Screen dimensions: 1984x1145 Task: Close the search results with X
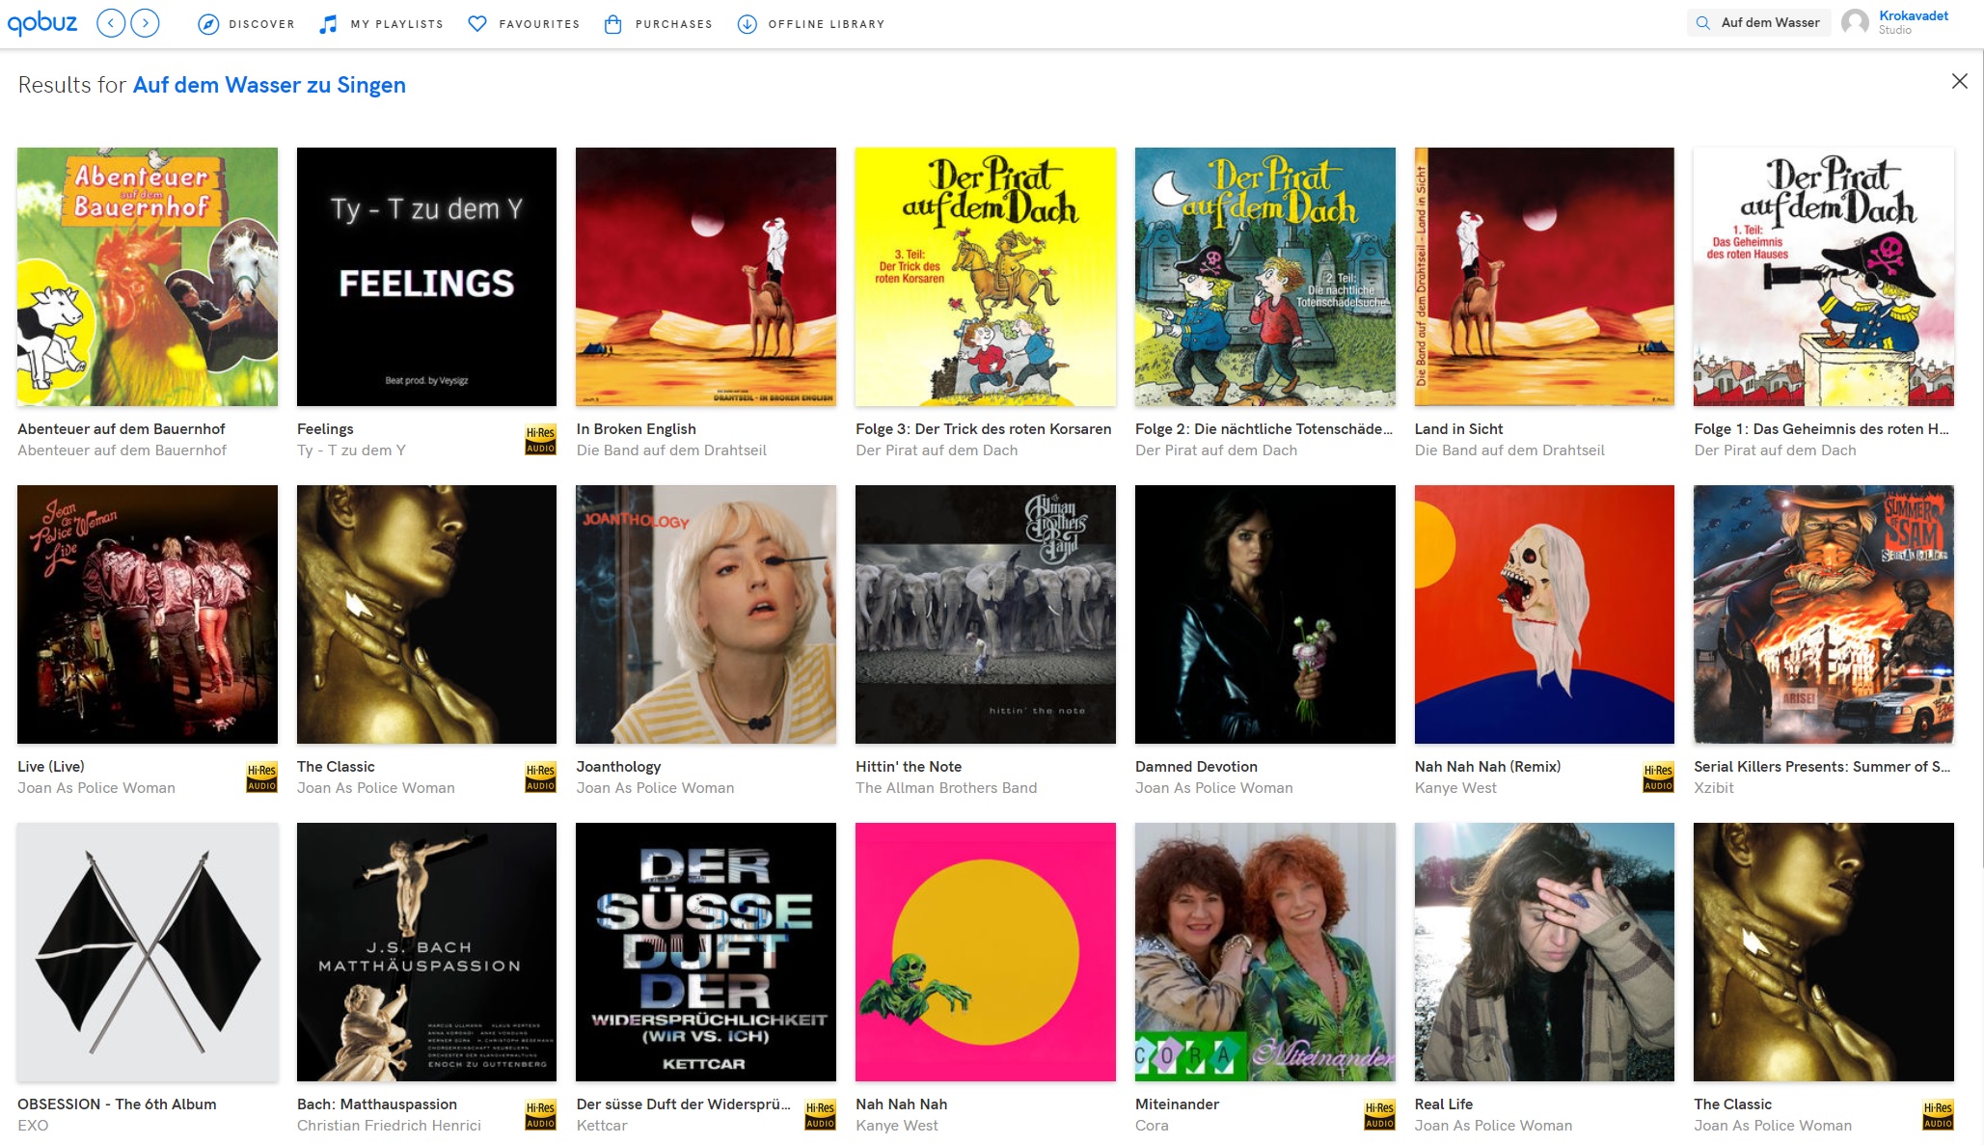(x=1959, y=81)
